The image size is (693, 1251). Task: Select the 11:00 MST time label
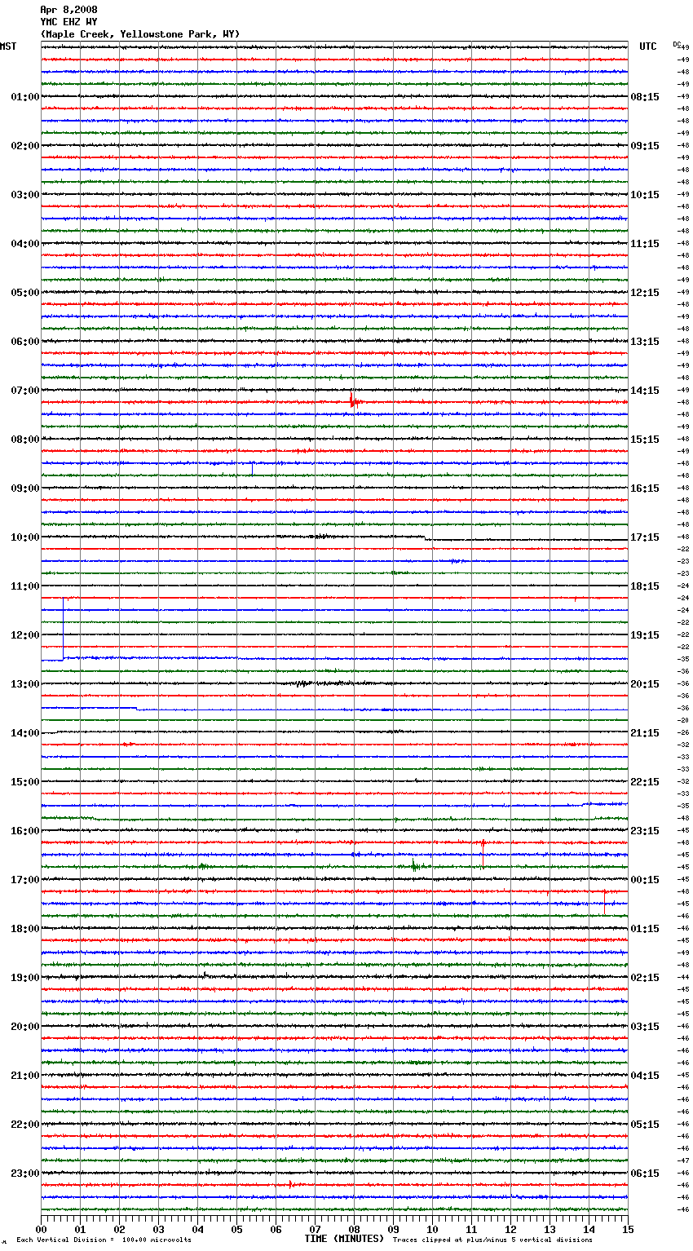[x=25, y=586]
